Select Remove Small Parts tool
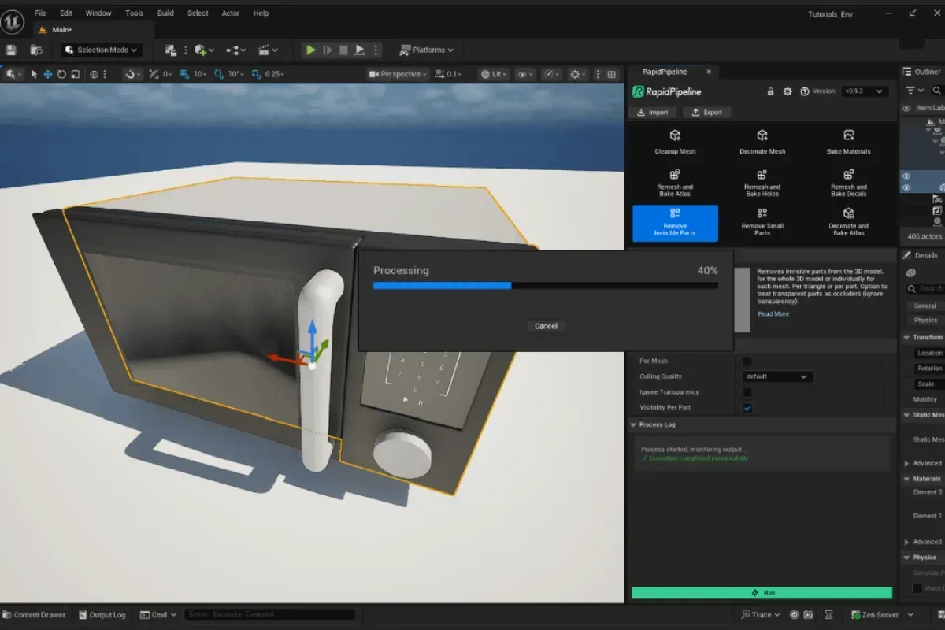Viewport: 945px width, 630px height. (x=762, y=221)
